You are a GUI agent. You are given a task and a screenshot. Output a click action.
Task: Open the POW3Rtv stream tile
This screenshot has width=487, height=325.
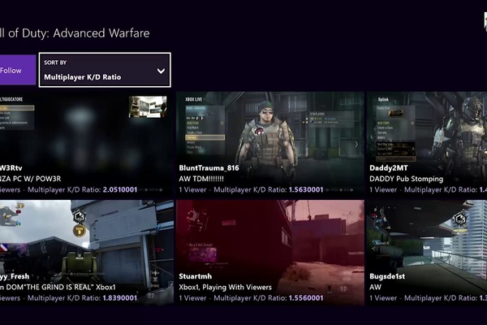87,143
